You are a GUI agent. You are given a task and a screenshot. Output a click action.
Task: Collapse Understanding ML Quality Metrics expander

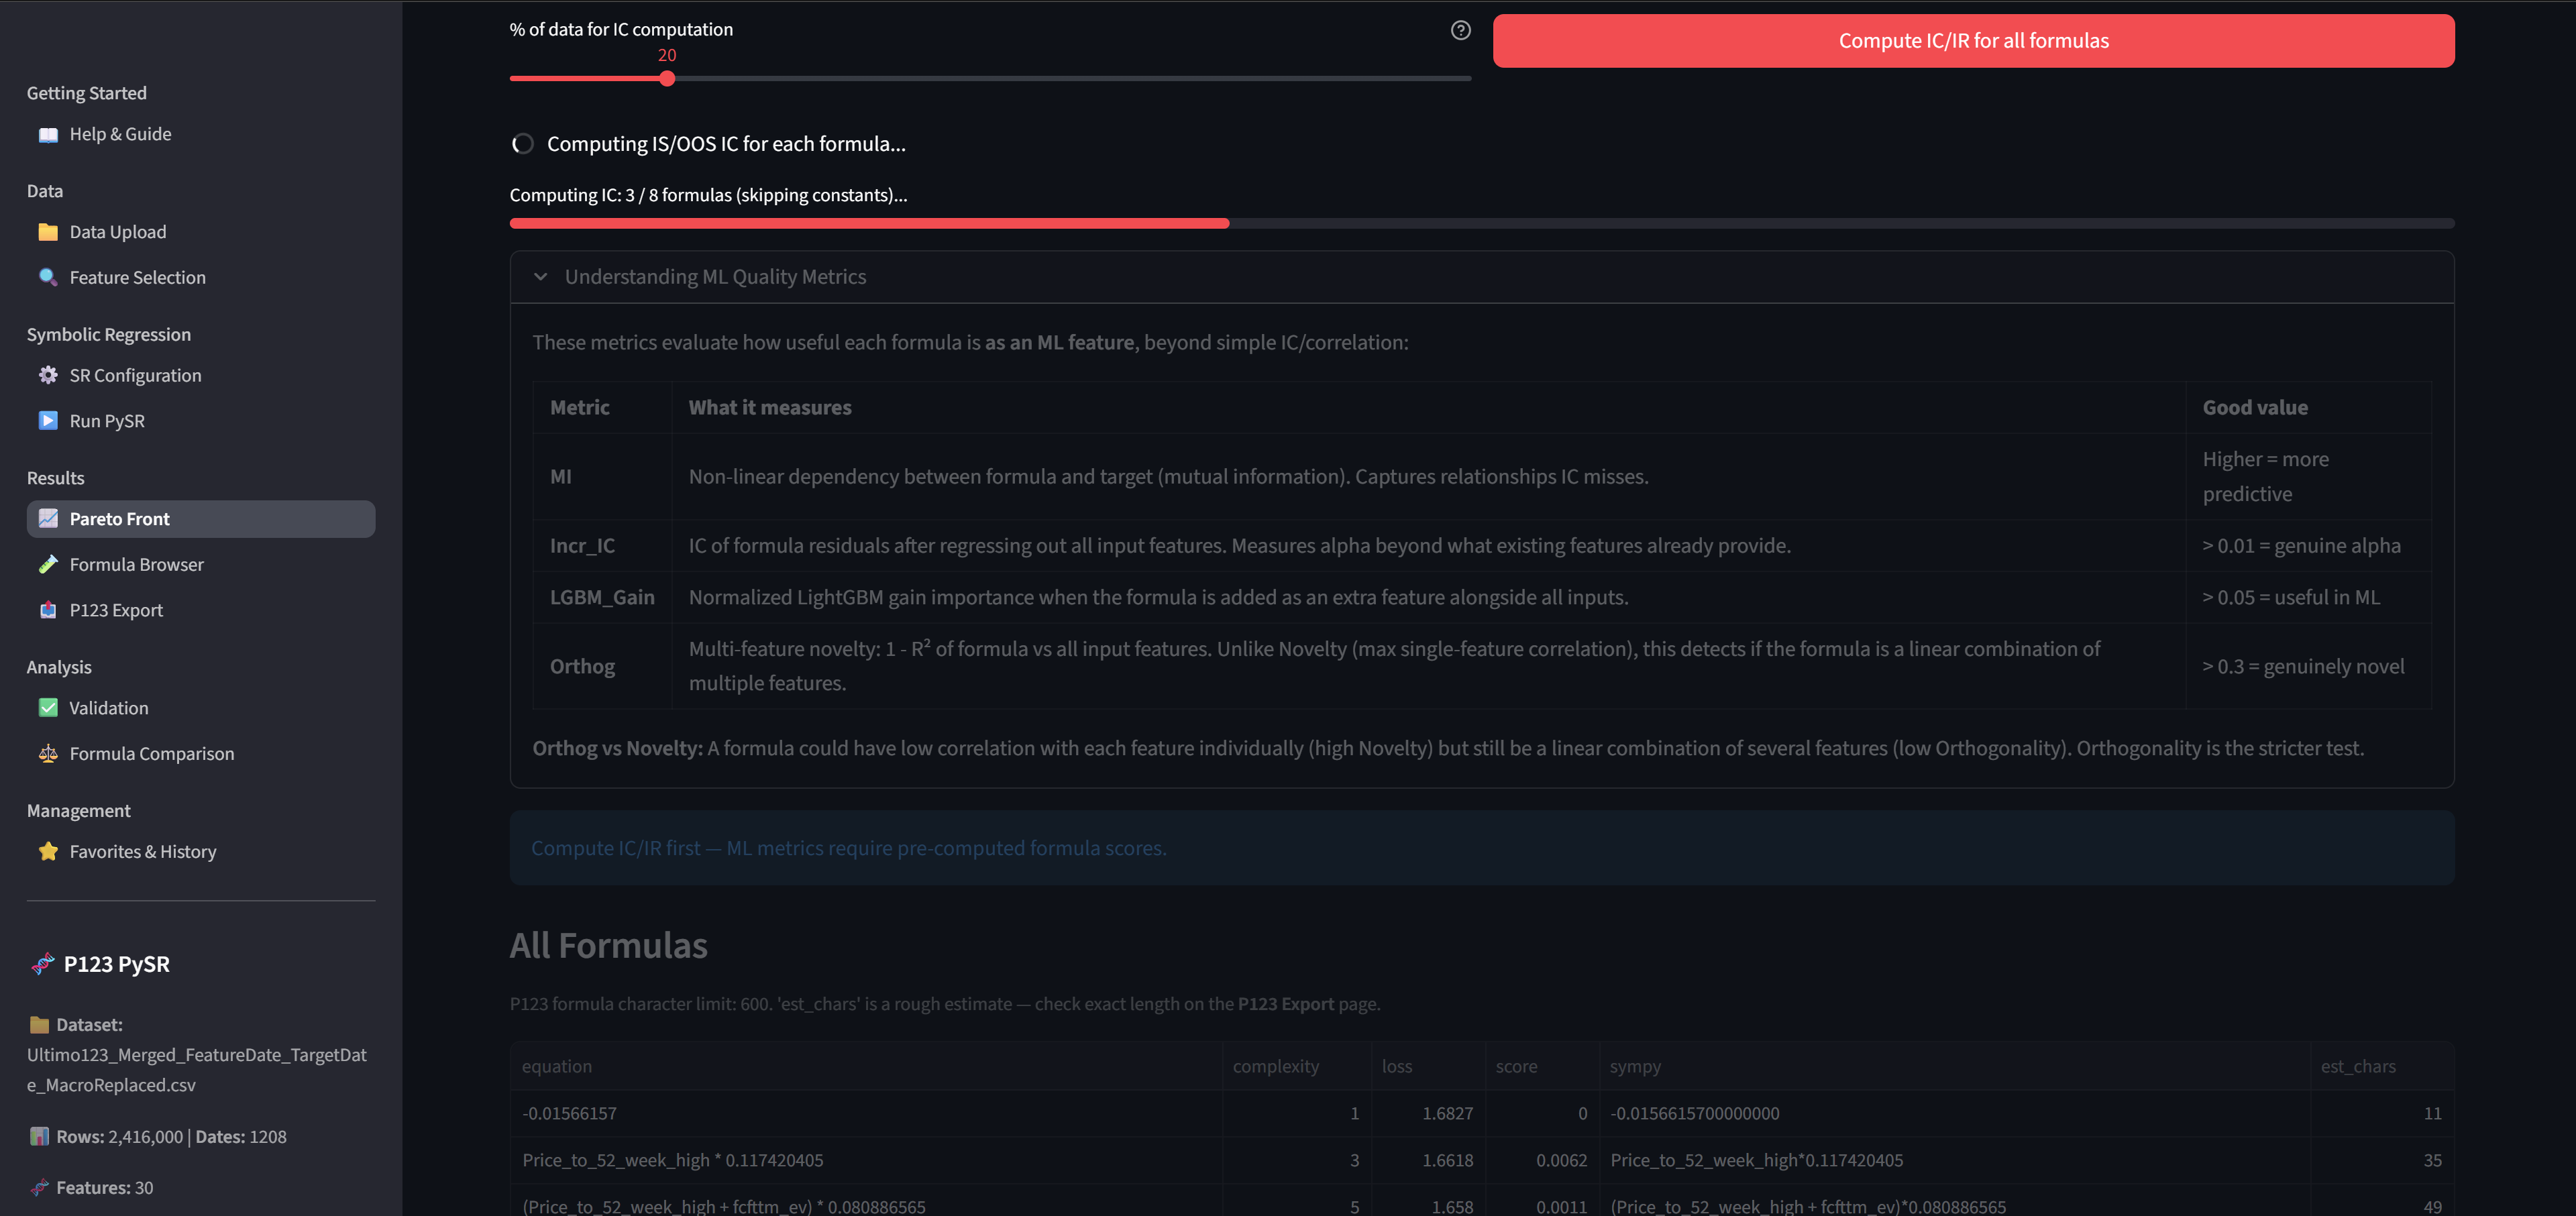pos(715,277)
